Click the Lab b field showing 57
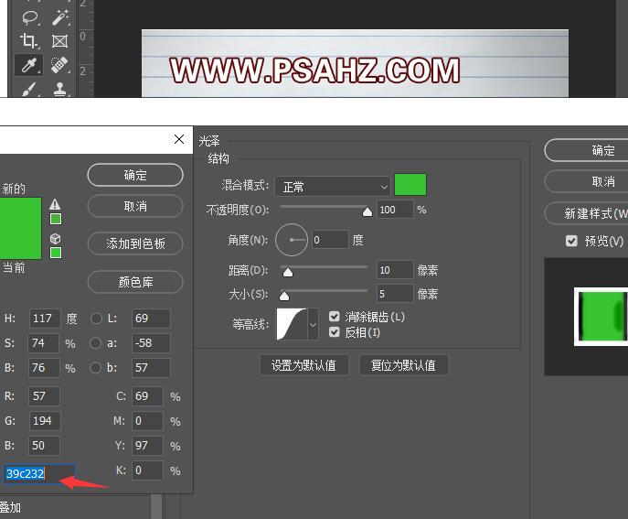Image resolution: width=628 pixels, height=519 pixels. (x=151, y=368)
